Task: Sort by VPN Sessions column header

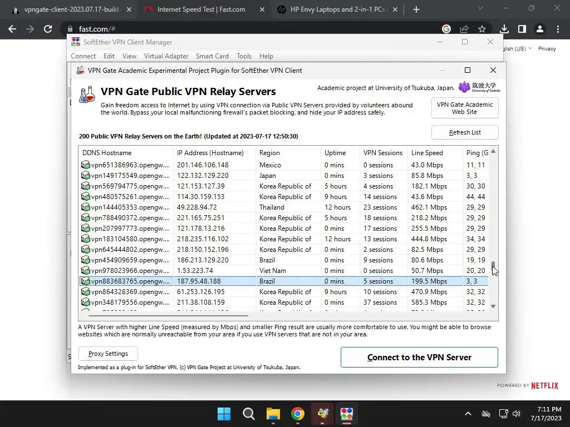Action: [384, 153]
